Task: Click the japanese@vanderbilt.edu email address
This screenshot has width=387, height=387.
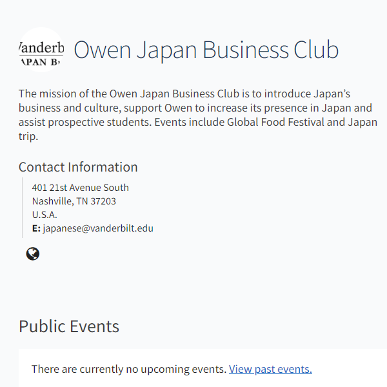Action: click(98, 228)
